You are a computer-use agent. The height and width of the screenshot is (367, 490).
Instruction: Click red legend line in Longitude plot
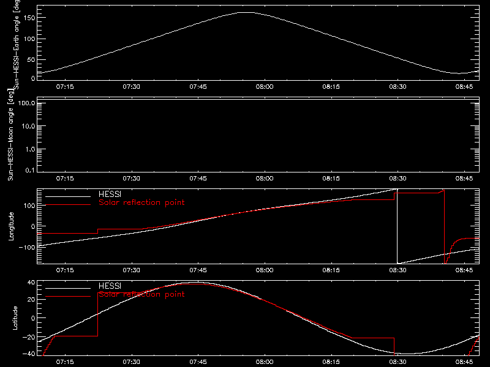coord(68,205)
